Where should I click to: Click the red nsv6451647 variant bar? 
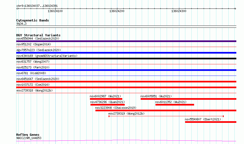[x=126, y=82]
